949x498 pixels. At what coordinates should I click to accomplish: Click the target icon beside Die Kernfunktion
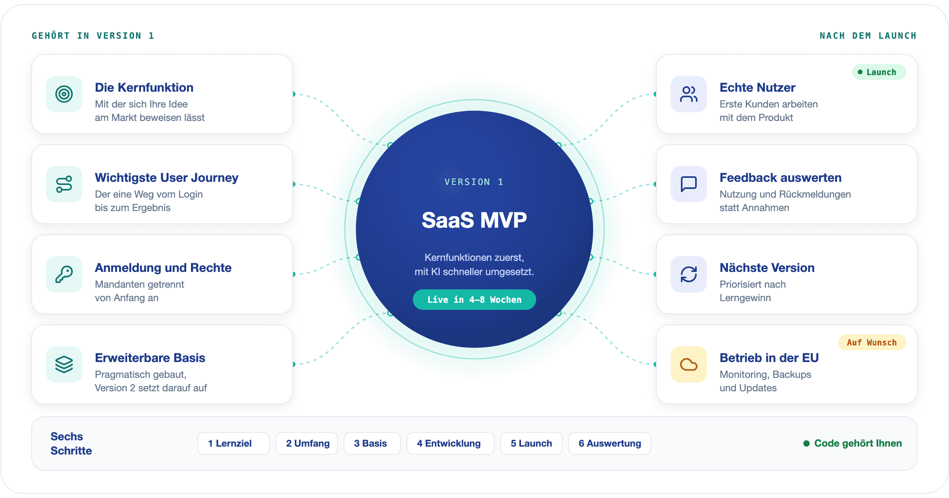coord(64,94)
